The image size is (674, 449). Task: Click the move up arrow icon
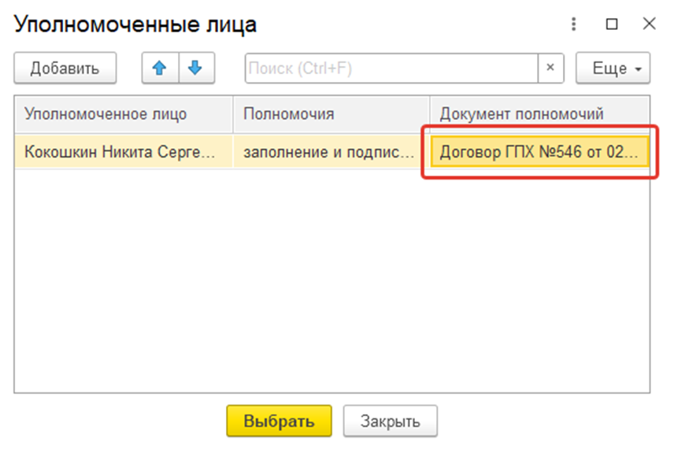click(x=160, y=68)
